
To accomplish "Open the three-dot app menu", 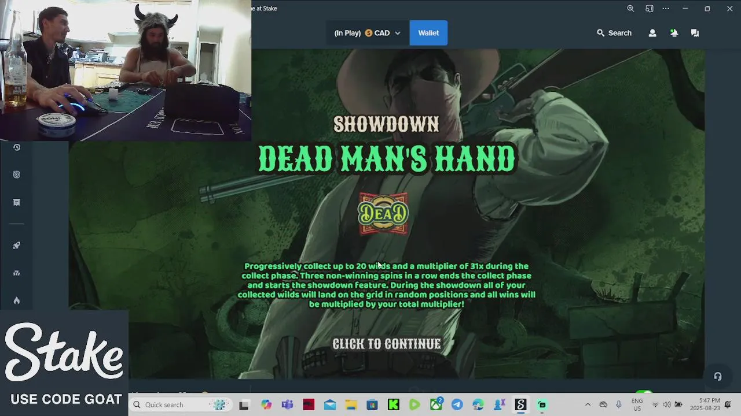I will 666,9.
